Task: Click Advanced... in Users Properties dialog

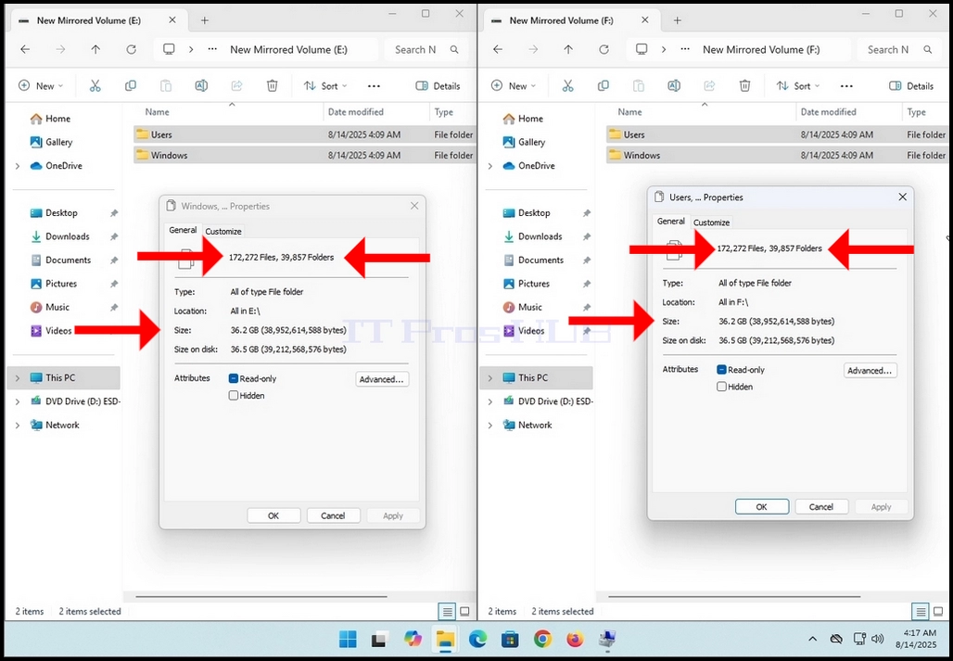Action: tap(870, 371)
